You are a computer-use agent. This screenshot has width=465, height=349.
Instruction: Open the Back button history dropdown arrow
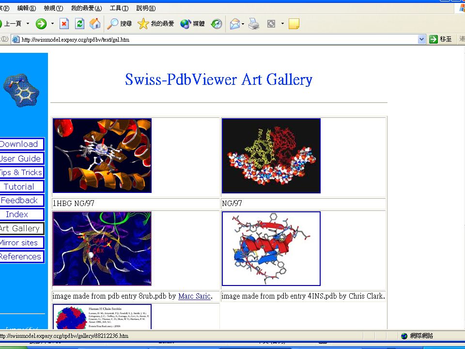point(28,23)
